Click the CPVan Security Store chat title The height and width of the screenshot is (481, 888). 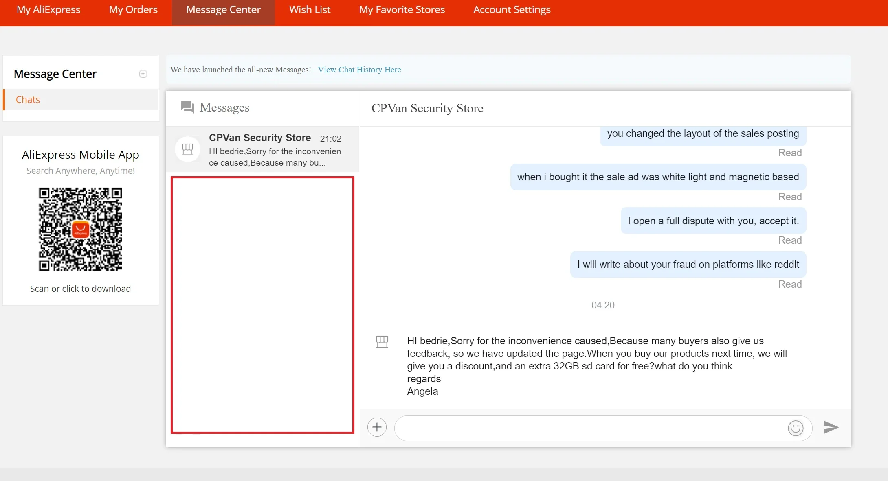point(427,108)
